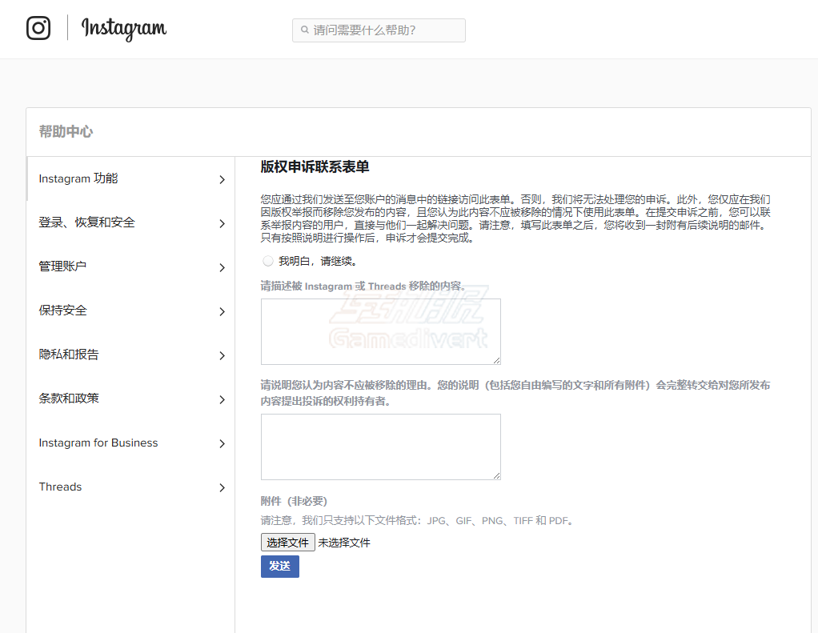
Task: Click the resize handle of the first textarea
Action: point(497,361)
